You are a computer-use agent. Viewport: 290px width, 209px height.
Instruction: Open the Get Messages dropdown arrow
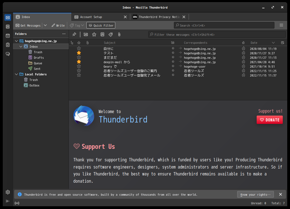tap(45, 25)
